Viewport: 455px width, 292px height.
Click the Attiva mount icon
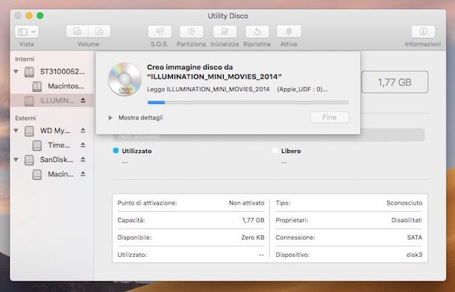tap(289, 31)
